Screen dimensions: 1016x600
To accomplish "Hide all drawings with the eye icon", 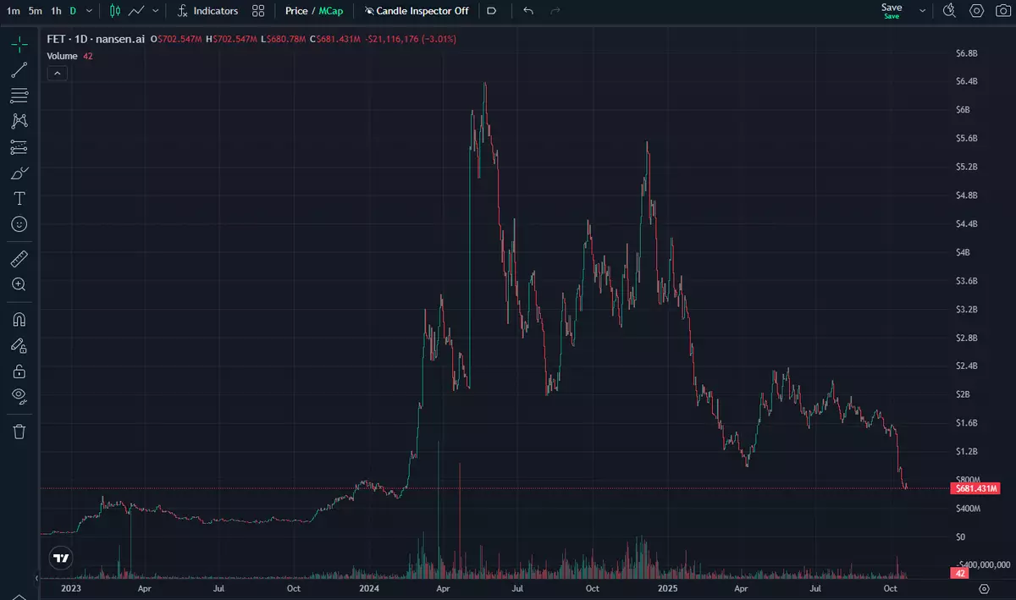I will (19, 395).
